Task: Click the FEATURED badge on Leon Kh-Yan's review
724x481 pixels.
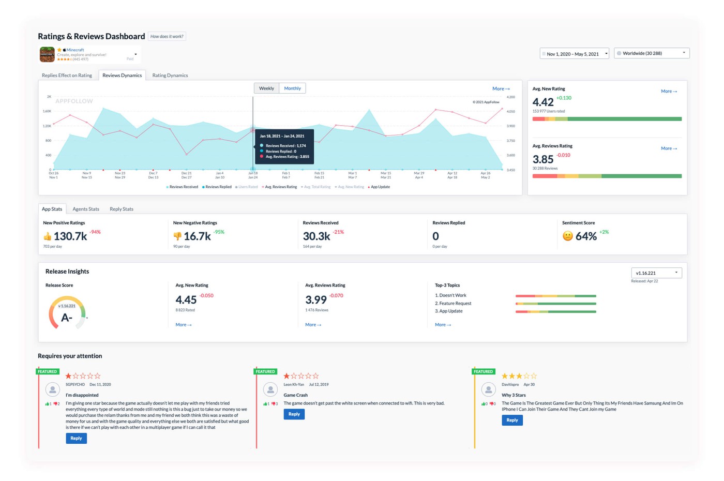Action: (265, 371)
